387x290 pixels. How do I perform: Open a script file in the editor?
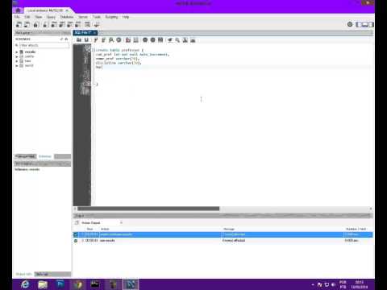79,40
